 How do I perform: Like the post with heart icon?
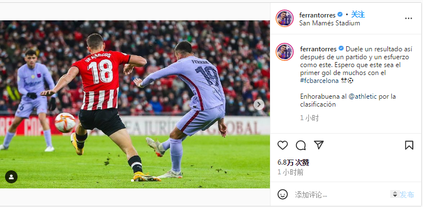pyautogui.click(x=282, y=146)
